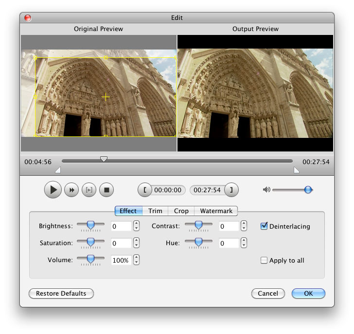This screenshot has height=334, width=354.
Task: Click the bottom-middle crop handle
Action: coord(106,136)
